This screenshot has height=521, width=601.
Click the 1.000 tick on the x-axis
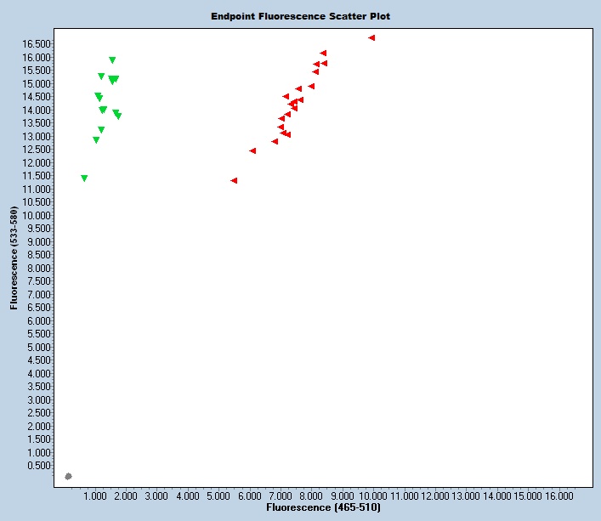point(96,495)
